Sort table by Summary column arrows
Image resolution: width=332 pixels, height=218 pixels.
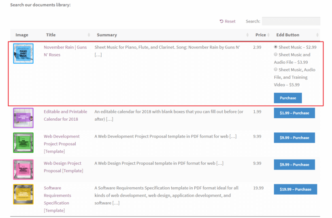click(247, 35)
